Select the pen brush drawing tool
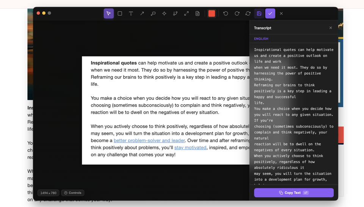 coord(175,14)
